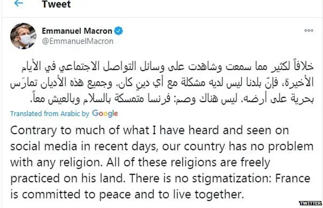The height and width of the screenshot is (208, 323).
Task: Click the Google logo
Action: [x=105, y=114]
